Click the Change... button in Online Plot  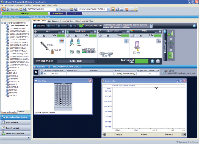tap(118, 134)
